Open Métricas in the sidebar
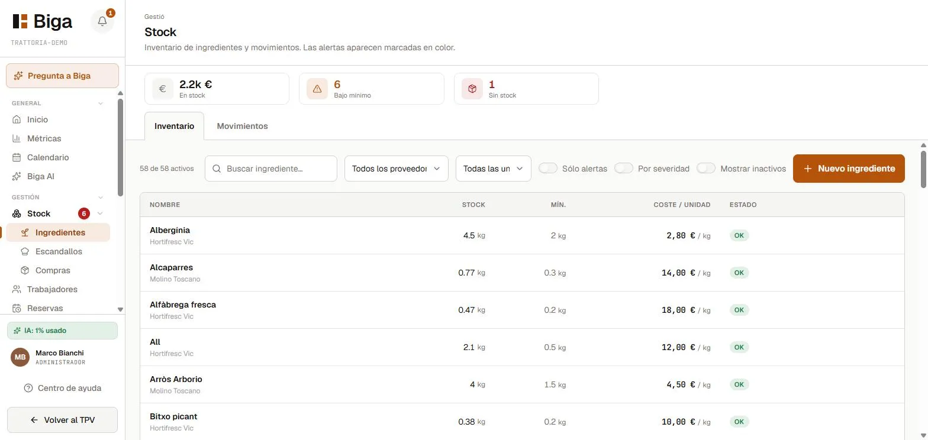 (59, 138)
